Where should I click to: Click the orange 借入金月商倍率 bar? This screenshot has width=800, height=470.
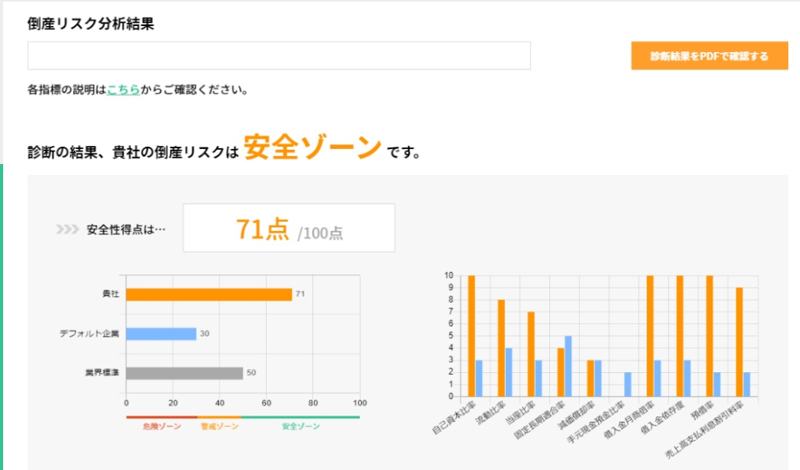(x=650, y=335)
